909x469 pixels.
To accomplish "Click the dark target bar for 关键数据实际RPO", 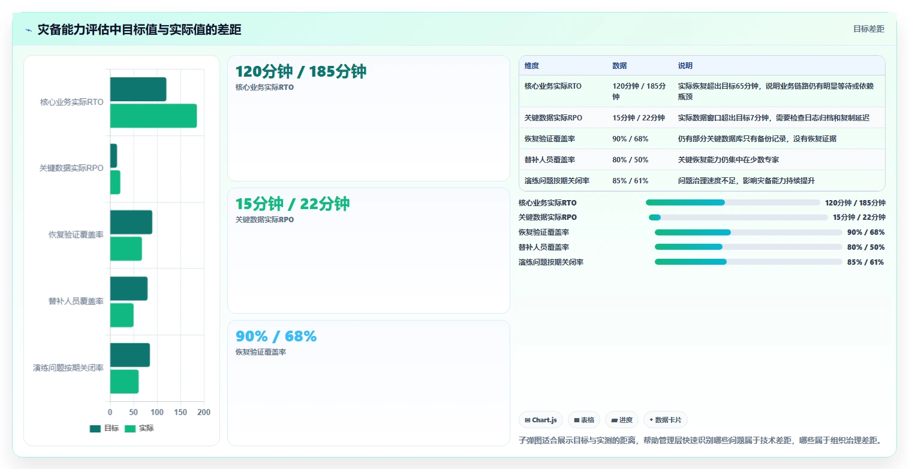I will tap(113, 156).
